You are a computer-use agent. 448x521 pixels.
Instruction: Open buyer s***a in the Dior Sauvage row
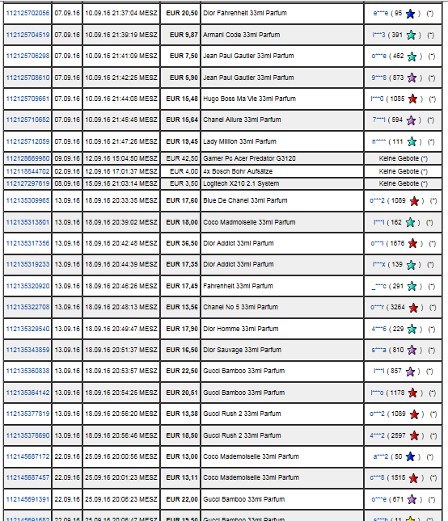[378, 350]
